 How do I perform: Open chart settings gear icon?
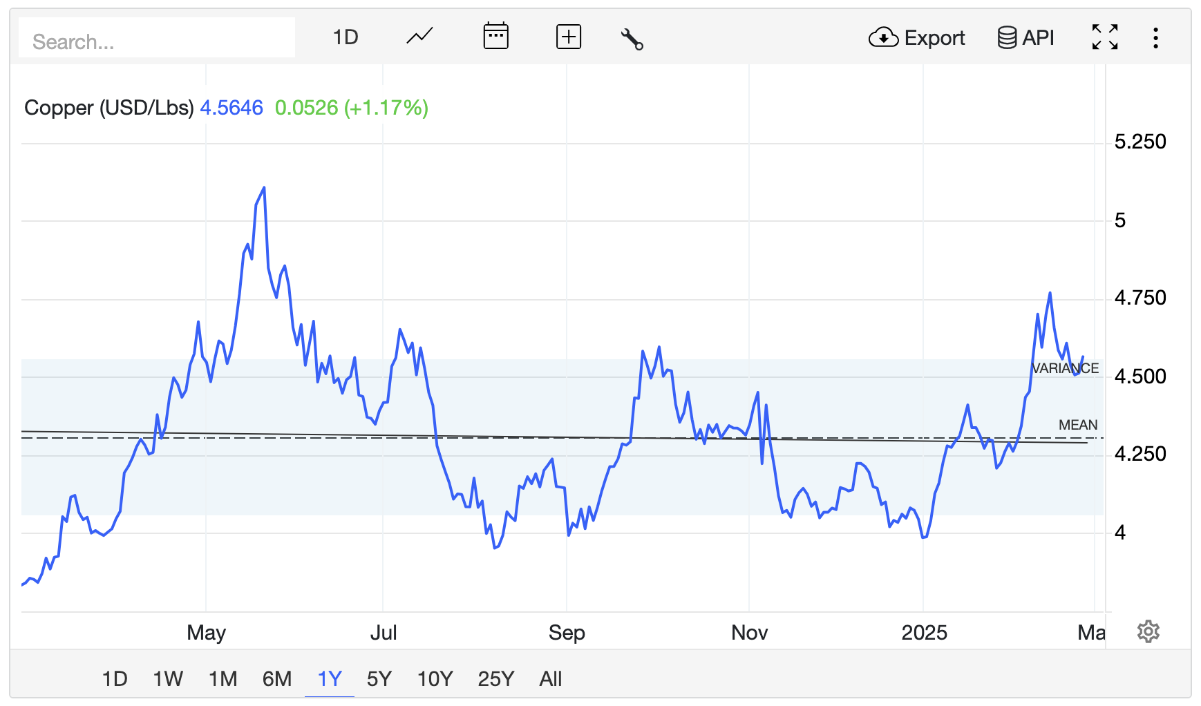[x=1148, y=631]
